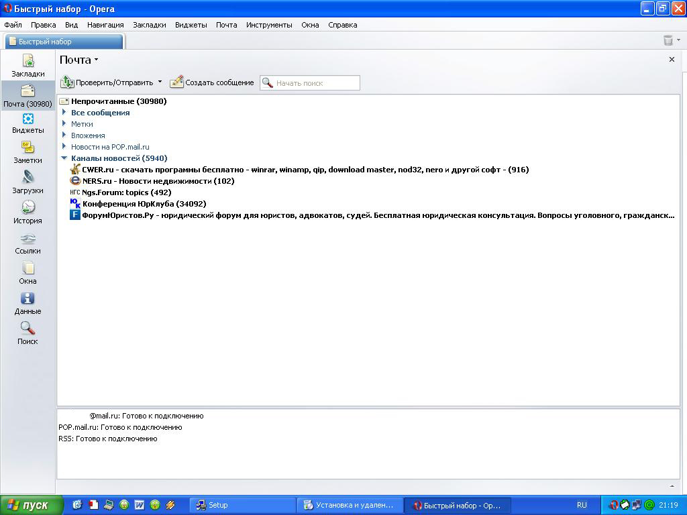
Task: Select Ngs.Forum: topics (492) row
Action: [x=127, y=192]
